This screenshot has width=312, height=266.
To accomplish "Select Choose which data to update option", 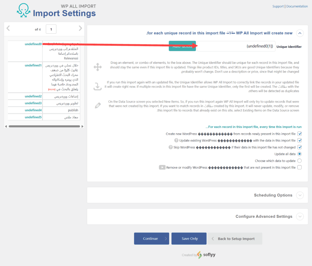I will point(300,161).
